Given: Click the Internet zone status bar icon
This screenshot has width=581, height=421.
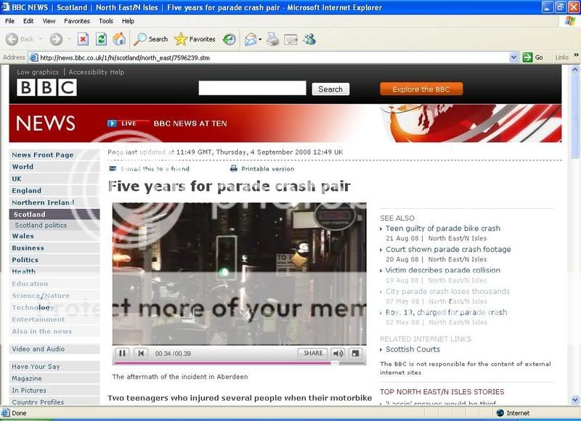Looking at the screenshot, I should 500,413.
